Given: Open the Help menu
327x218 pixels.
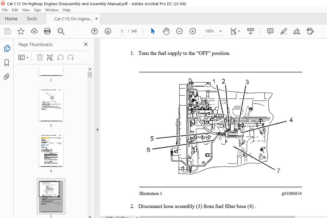Looking at the screenshot, I should [x=66, y=10].
